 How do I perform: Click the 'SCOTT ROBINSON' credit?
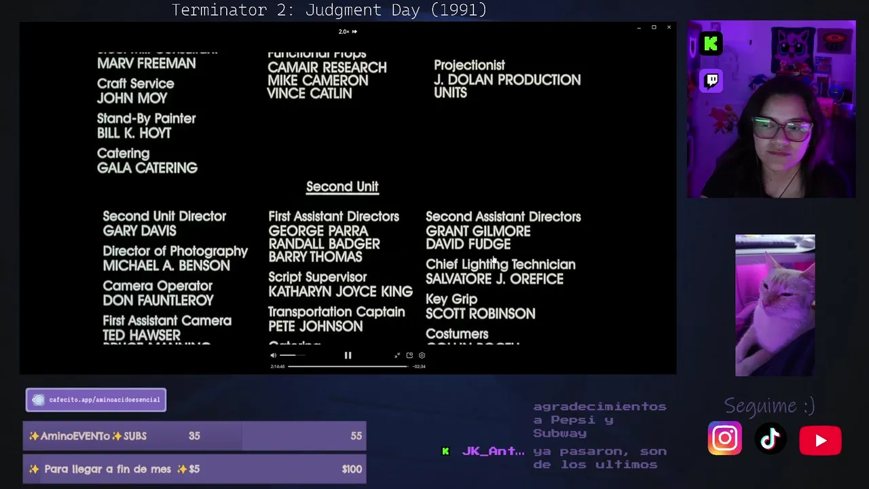tap(480, 314)
